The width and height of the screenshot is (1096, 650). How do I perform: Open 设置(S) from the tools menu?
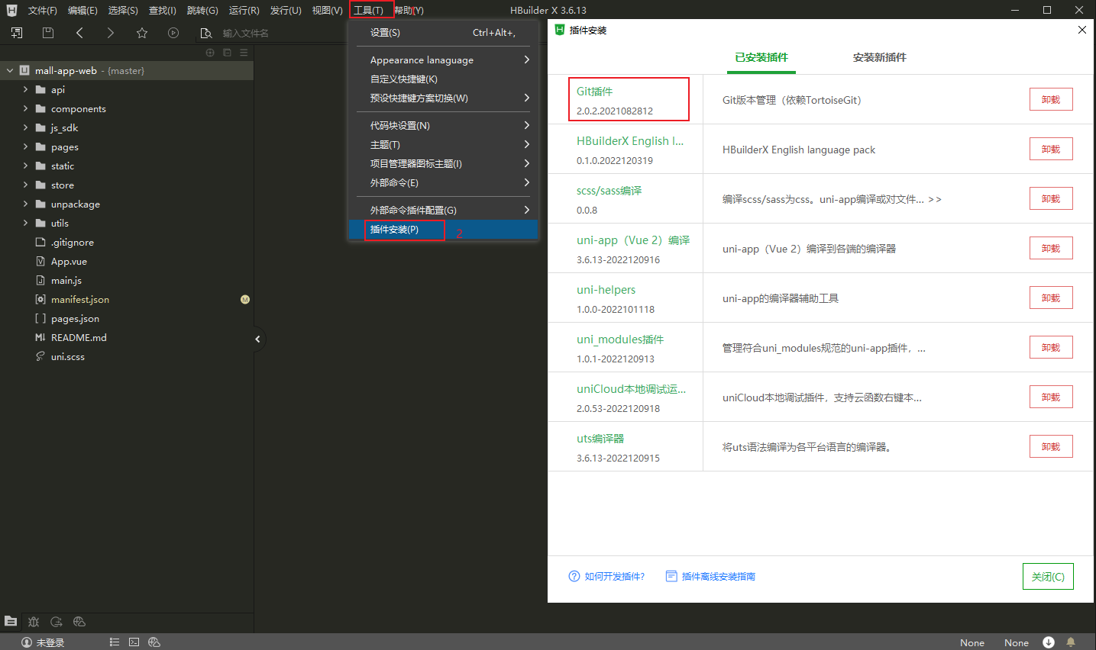(443, 33)
